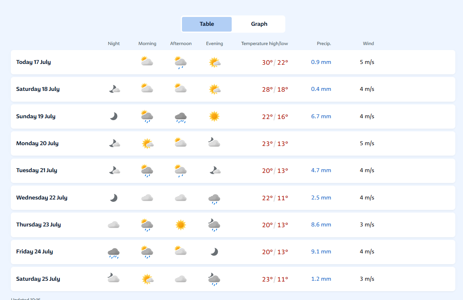Click Saturday 25 July morning sun icon
The height and width of the screenshot is (300, 463).
tap(147, 279)
